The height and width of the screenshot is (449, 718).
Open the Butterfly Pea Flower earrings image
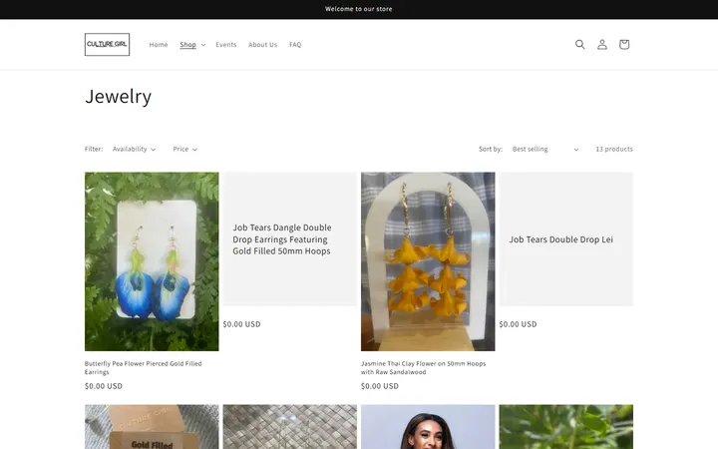coord(152,261)
